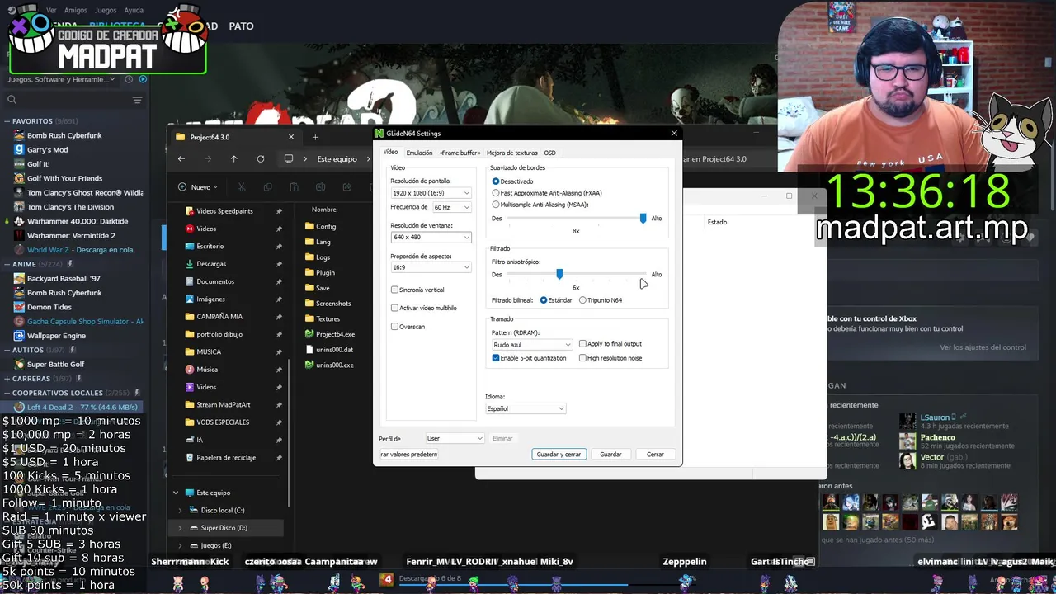Click the Rename icon in Explorer toolbar

[320, 187]
